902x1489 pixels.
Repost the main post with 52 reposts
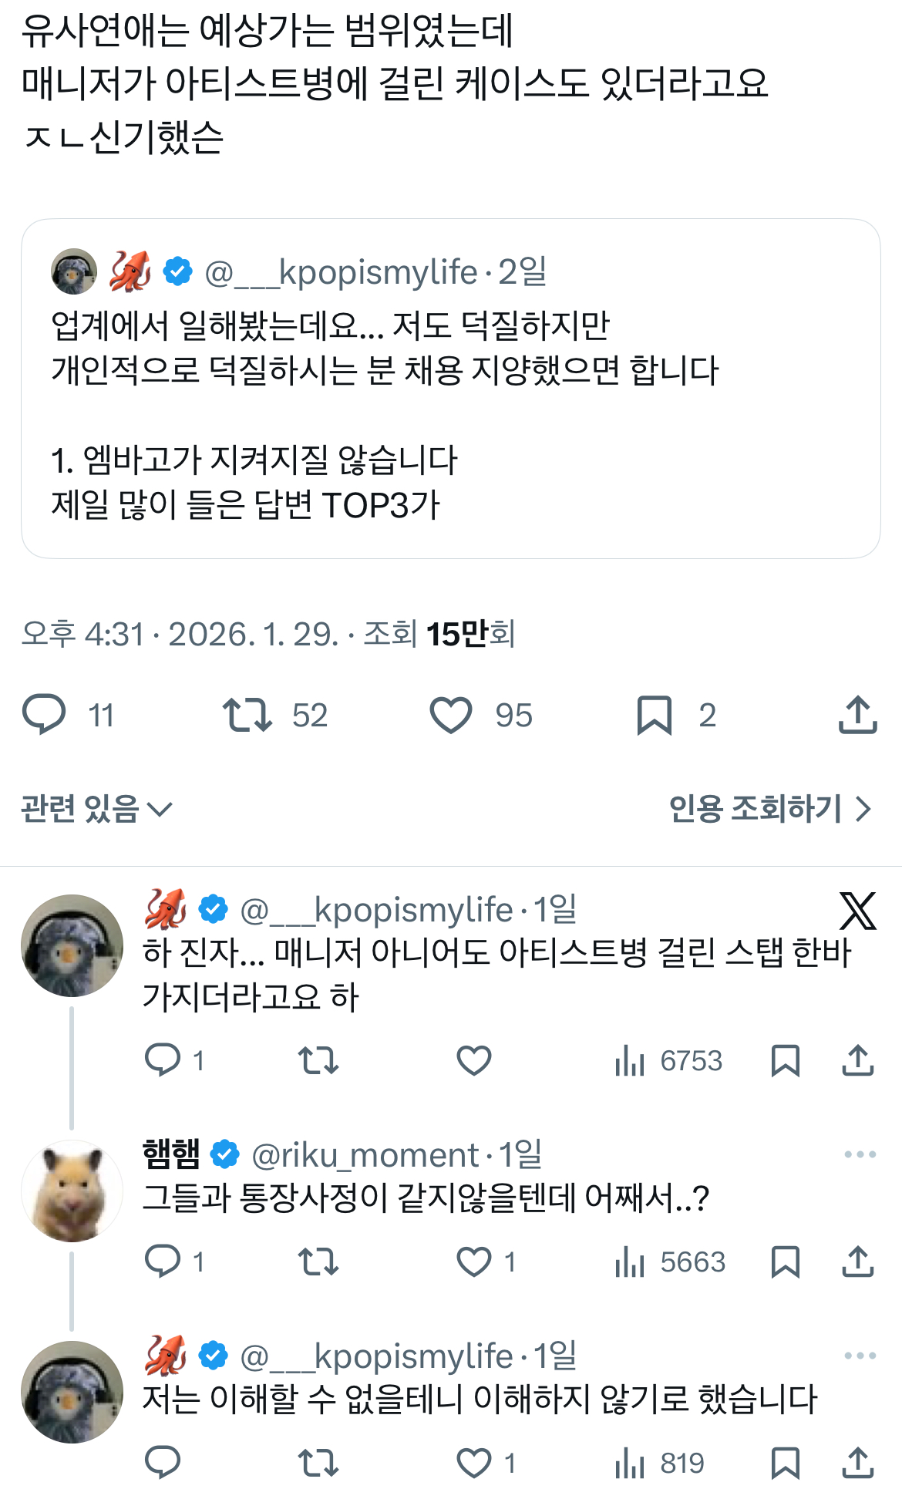point(247,714)
